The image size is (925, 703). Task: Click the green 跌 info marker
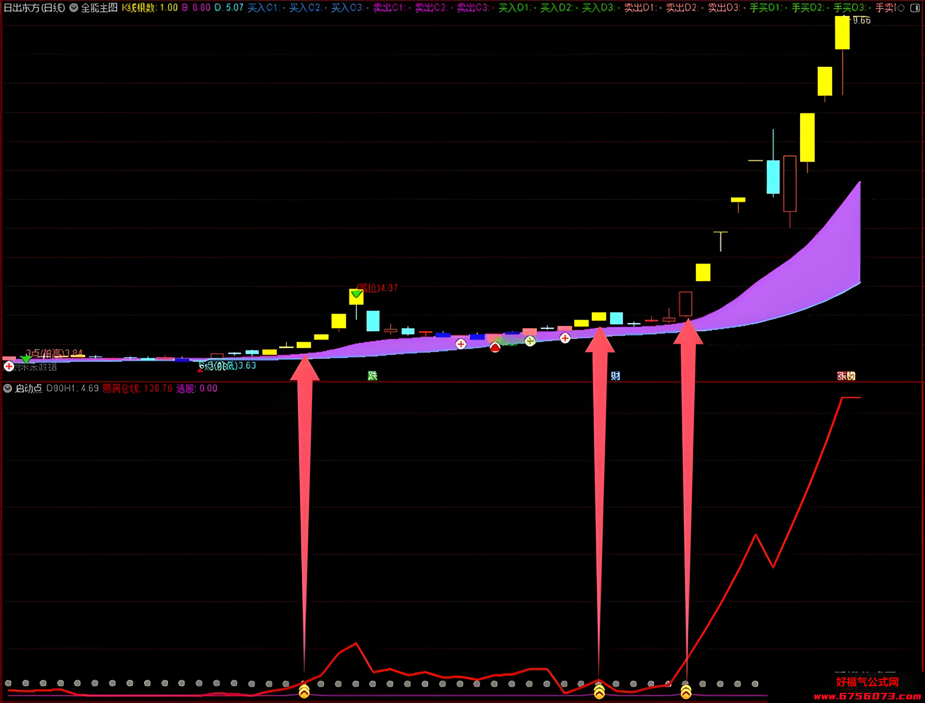click(x=372, y=375)
